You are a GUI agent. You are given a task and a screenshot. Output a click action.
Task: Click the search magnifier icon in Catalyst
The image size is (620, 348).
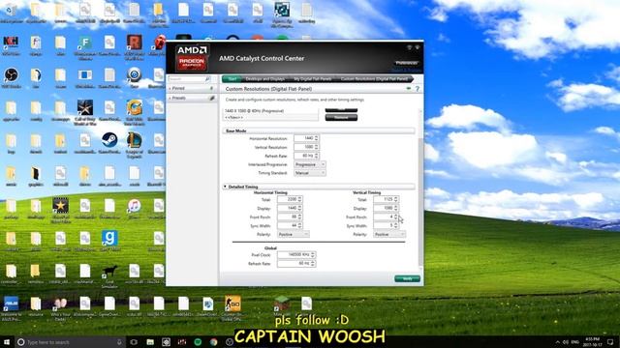pos(207,79)
